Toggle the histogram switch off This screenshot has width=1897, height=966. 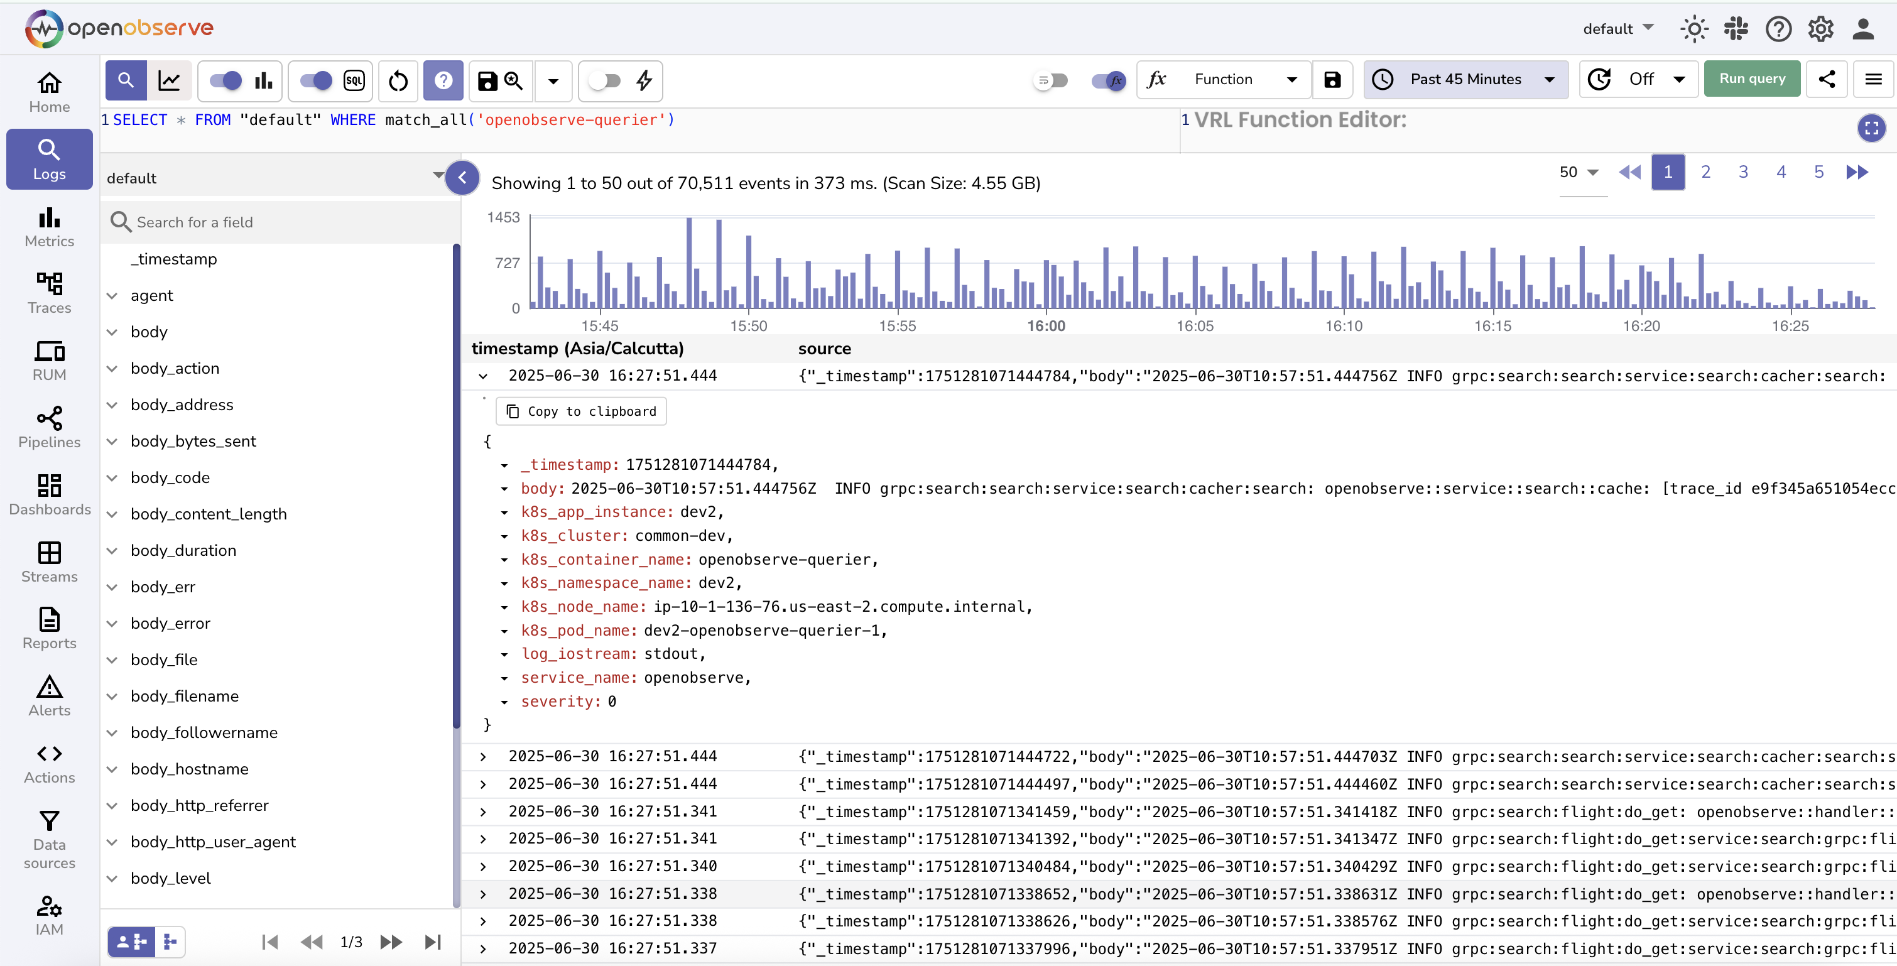[226, 80]
